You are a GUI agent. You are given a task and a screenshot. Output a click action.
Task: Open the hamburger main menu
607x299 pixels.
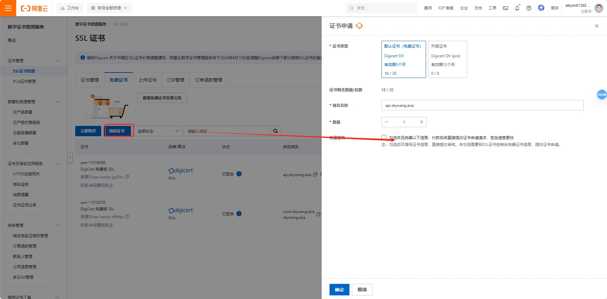pyautogui.click(x=8, y=8)
